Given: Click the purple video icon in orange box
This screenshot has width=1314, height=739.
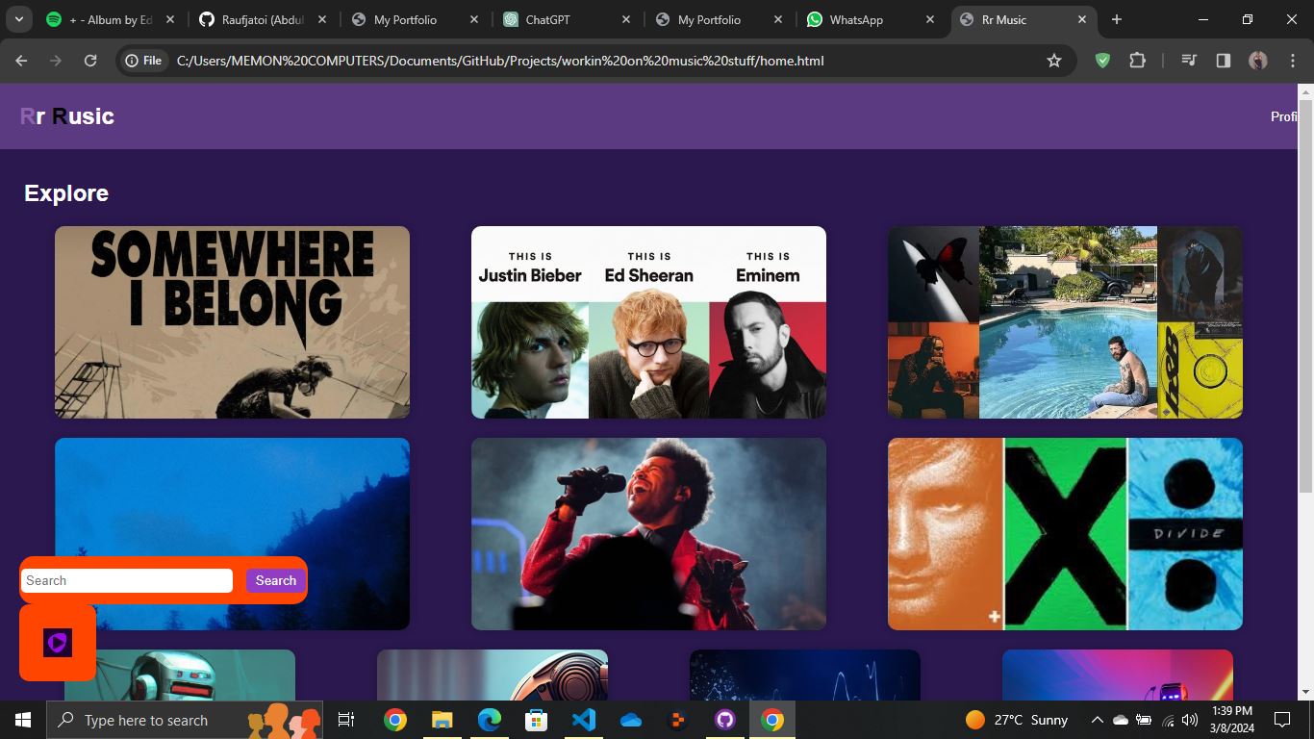Looking at the screenshot, I should pyautogui.click(x=58, y=643).
